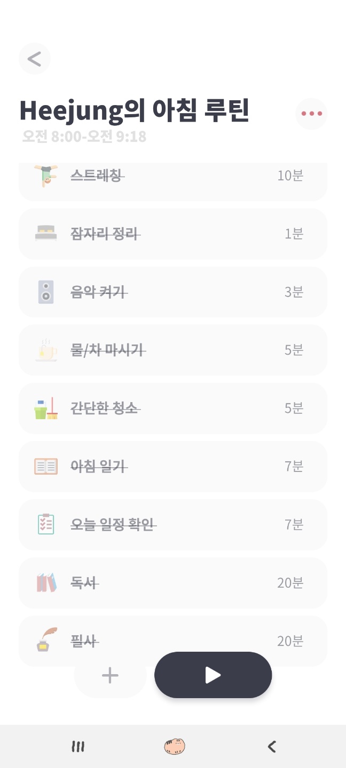Tap the back chevron in the bottom bar
This screenshot has width=346, height=768.
coord(271,747)
